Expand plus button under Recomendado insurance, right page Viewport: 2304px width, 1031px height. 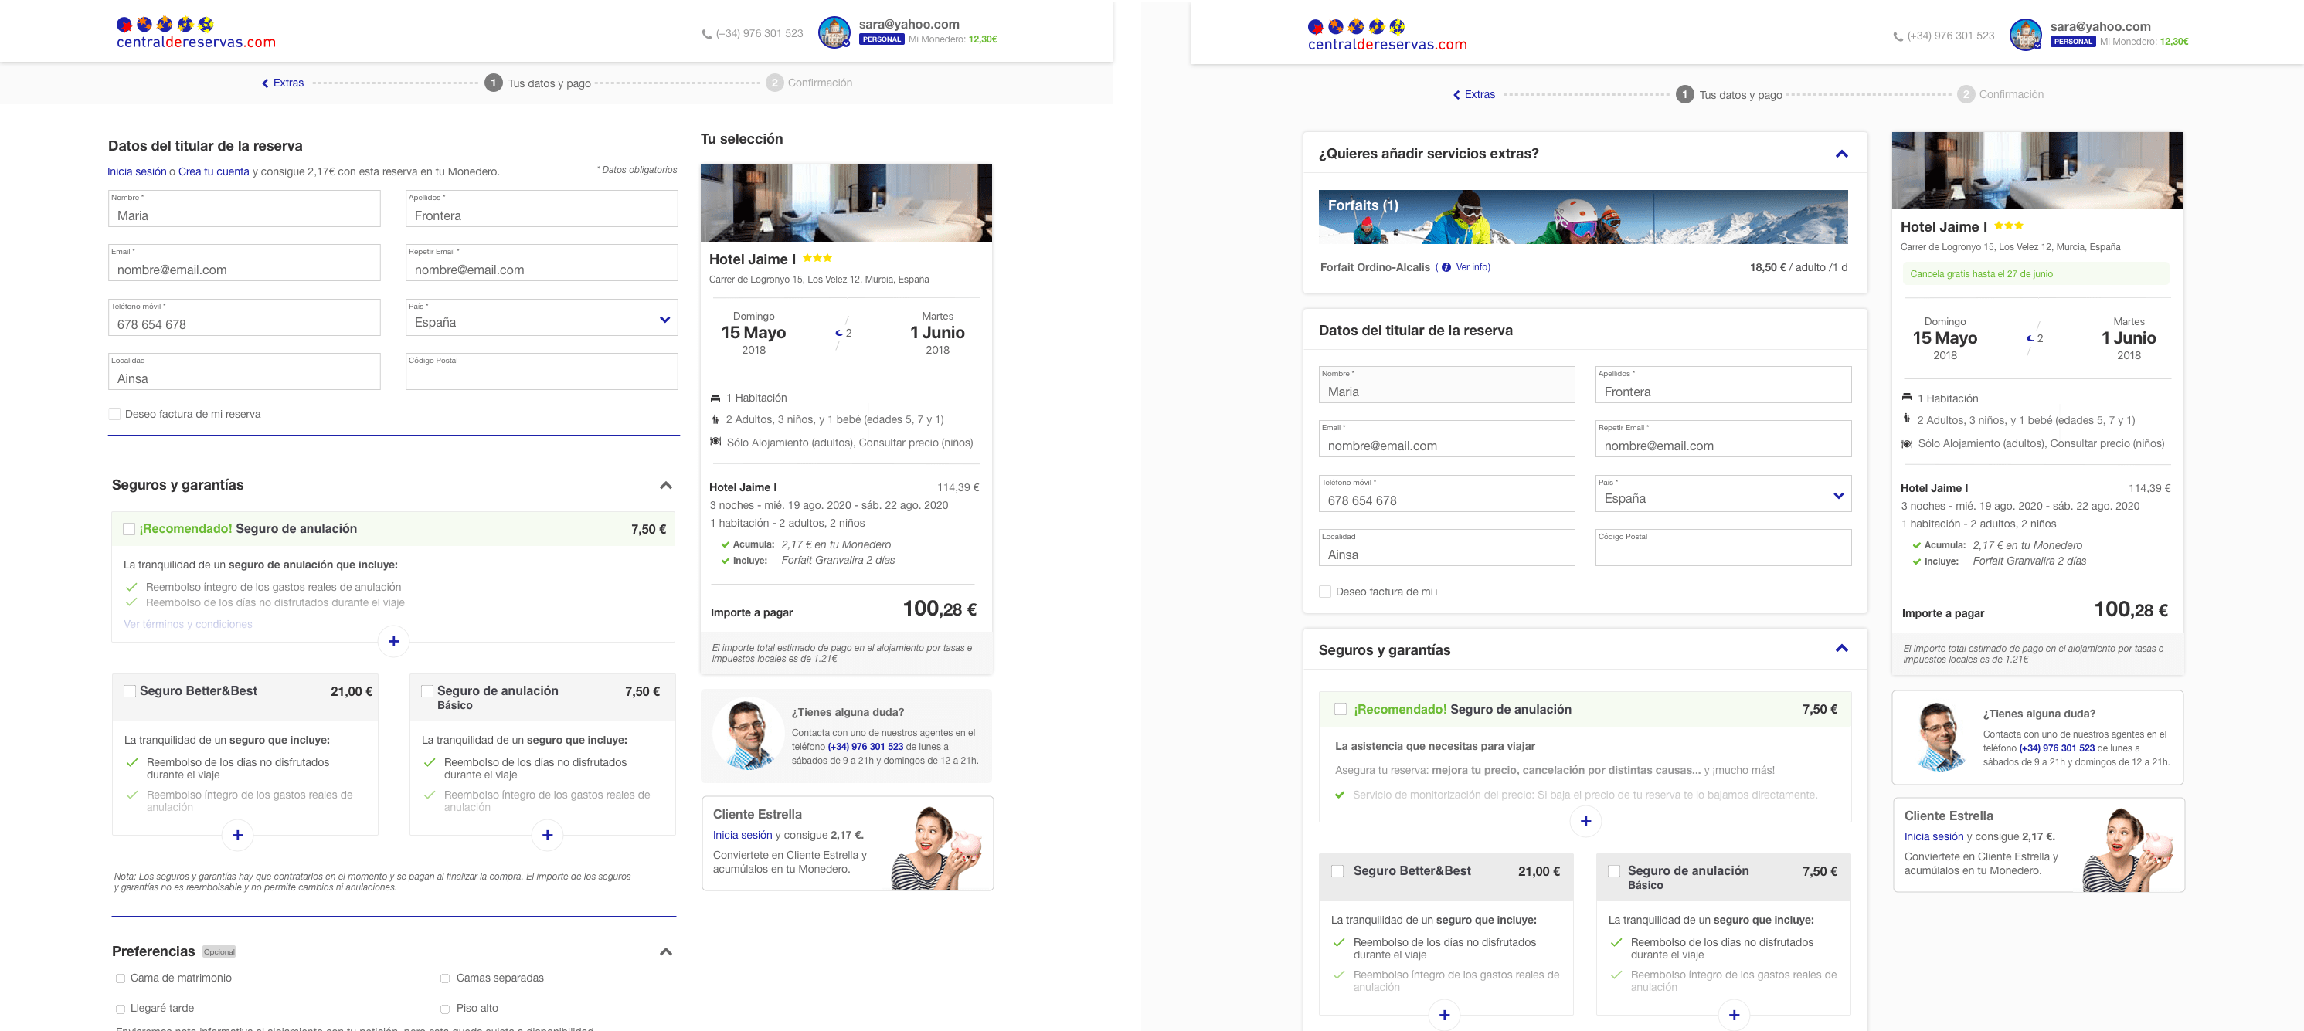[x=1585, y=821]
